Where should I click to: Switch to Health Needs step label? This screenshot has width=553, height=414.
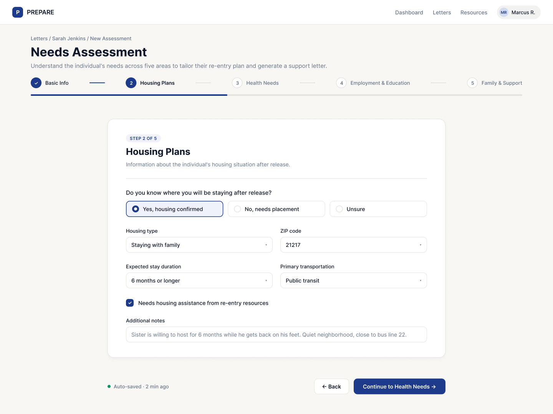coord(262,83)
